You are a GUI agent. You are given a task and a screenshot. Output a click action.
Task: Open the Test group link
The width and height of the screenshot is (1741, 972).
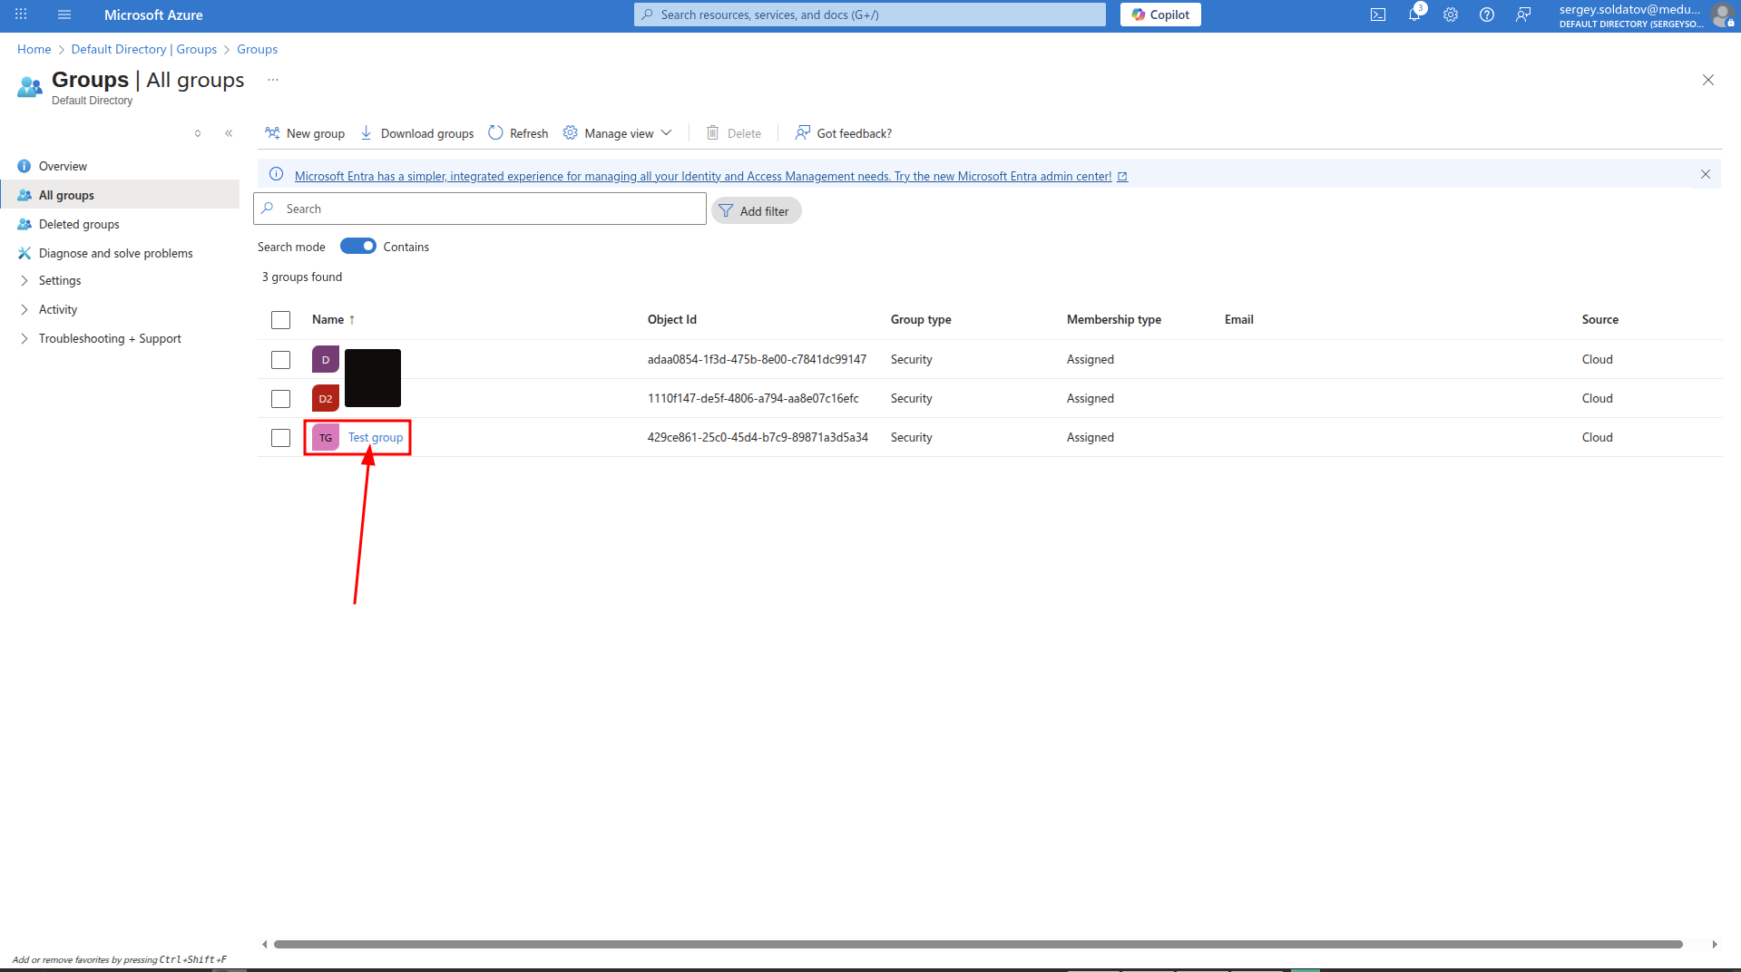click(x=376, y=438)
